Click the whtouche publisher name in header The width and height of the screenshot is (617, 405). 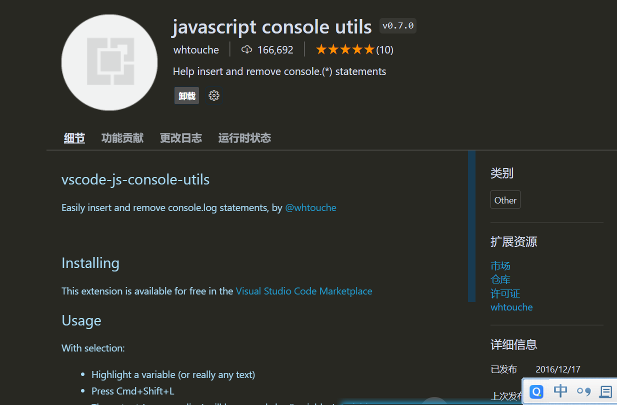[x=196, y=50]
